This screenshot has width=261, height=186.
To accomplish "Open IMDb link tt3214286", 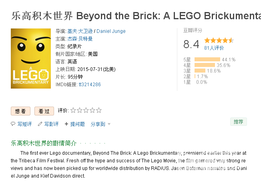I will coord(90,85).
